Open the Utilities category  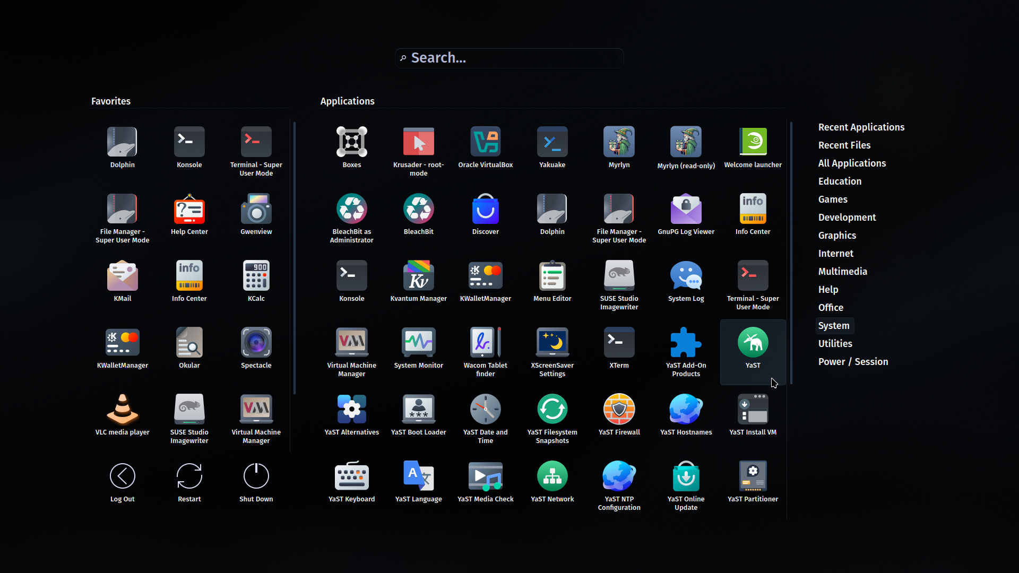coord(835,344)
